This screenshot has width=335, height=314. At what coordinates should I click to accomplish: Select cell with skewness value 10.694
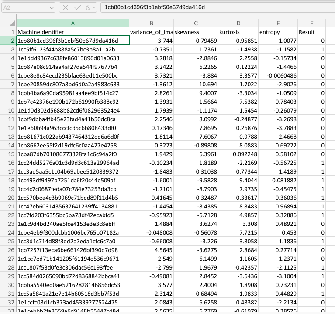[x=195, y=84]
